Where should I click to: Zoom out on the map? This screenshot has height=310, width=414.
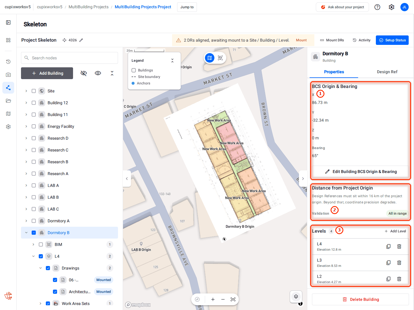pyautogui.click(x=223, y=299)
